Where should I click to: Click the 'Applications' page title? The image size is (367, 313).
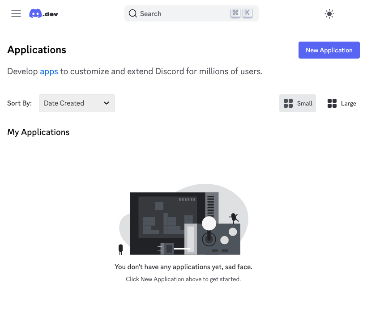[x=37, y=50]
